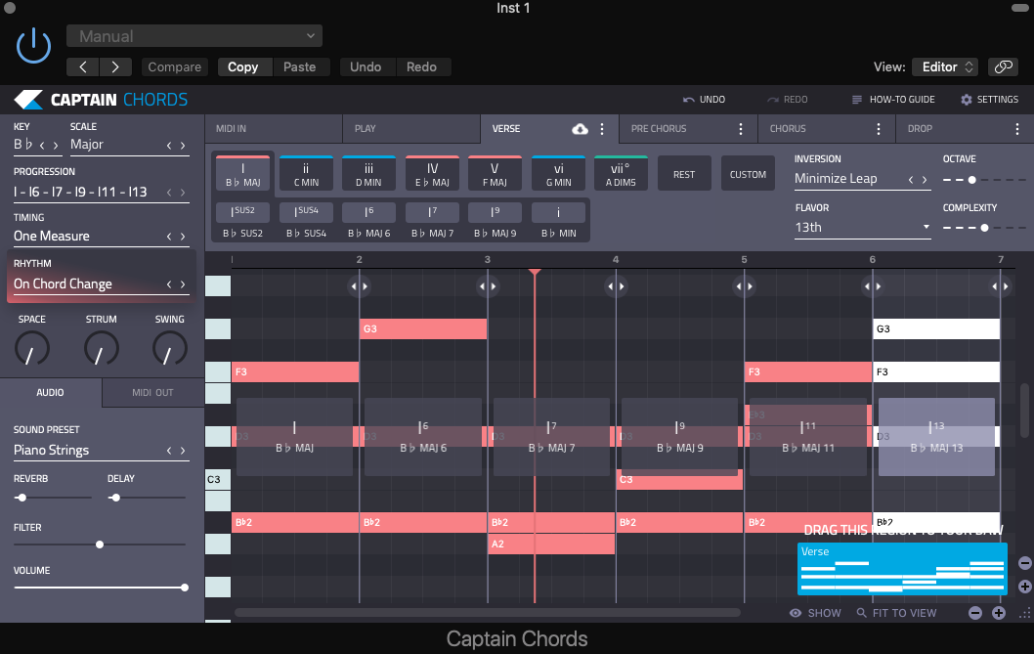Click the Space knob
The image size is (1034, 654).
point(31,348)
